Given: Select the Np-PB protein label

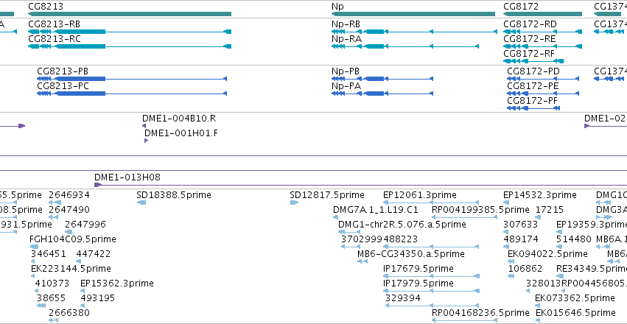Looking at the screenshot, I should click(346, 71).
